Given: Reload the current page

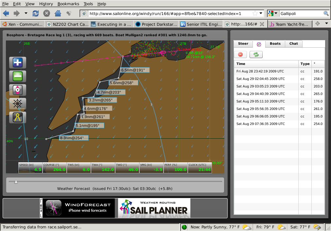Looking at the screenshot, I should (x=35, y=13).
